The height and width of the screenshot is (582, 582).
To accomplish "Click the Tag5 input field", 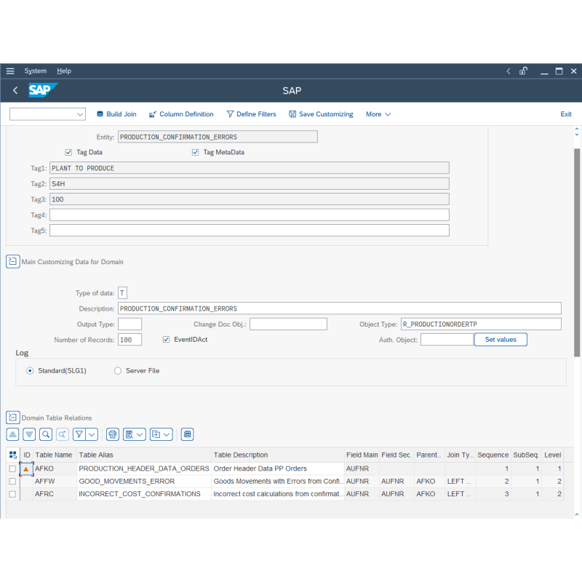I will [250, 231].
